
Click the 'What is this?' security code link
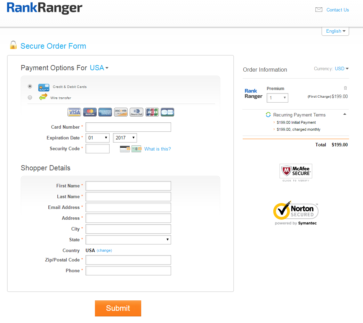[158, 149]
